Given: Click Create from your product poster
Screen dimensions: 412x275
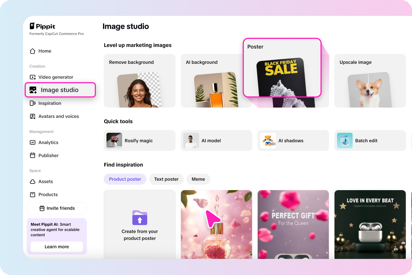Looking at the screenshot, I should 139,225.
